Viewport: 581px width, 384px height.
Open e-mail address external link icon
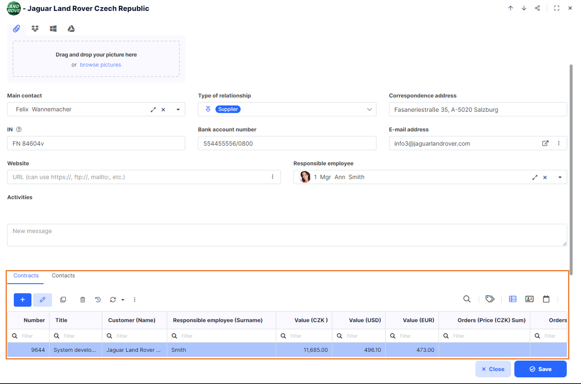(x=545, y=143)
